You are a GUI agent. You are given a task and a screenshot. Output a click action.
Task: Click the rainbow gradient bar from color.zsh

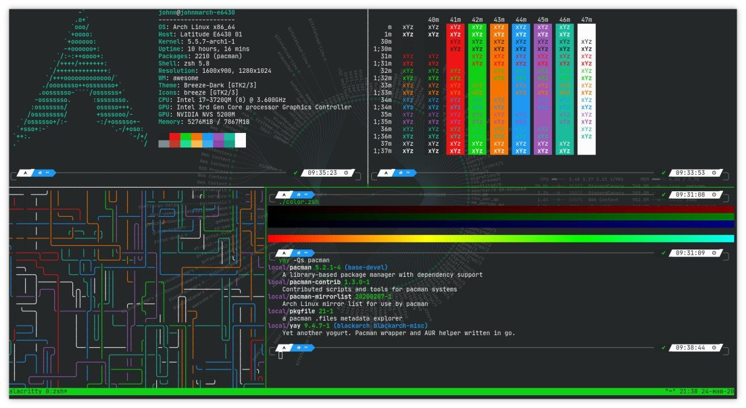501,238
